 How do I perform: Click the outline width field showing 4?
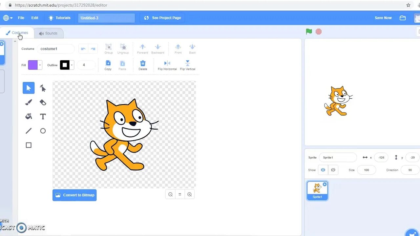click(x=86, y=65)
